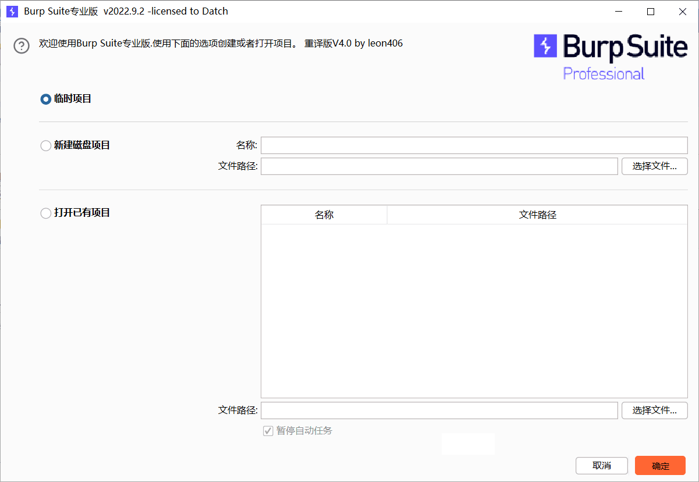Click the 名称 input field
699x482 pixels.
[474, 145]
